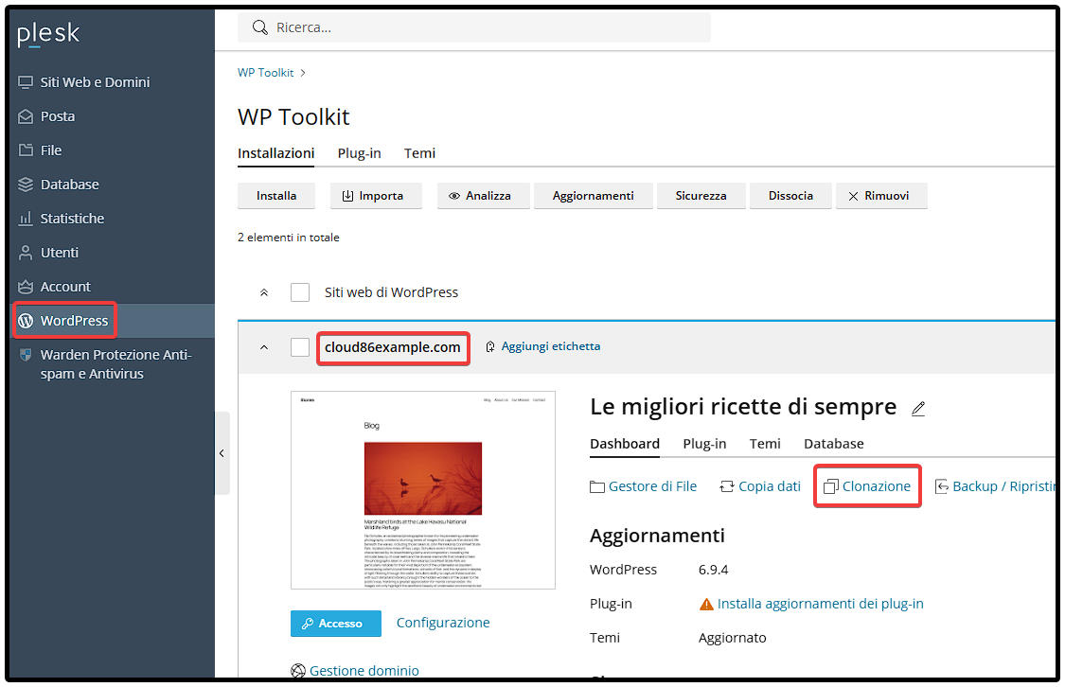Click the Statistiche chart icon
Viewport: 1065px width, 687px height.
[26, 219]
